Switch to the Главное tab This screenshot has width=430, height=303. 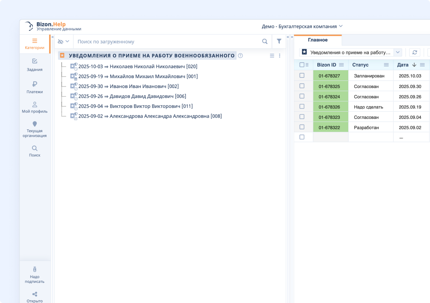pos(318,40)
